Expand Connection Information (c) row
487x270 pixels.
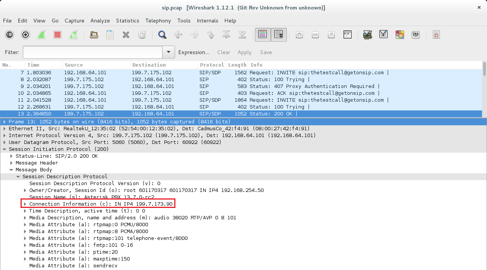(25, 204)
